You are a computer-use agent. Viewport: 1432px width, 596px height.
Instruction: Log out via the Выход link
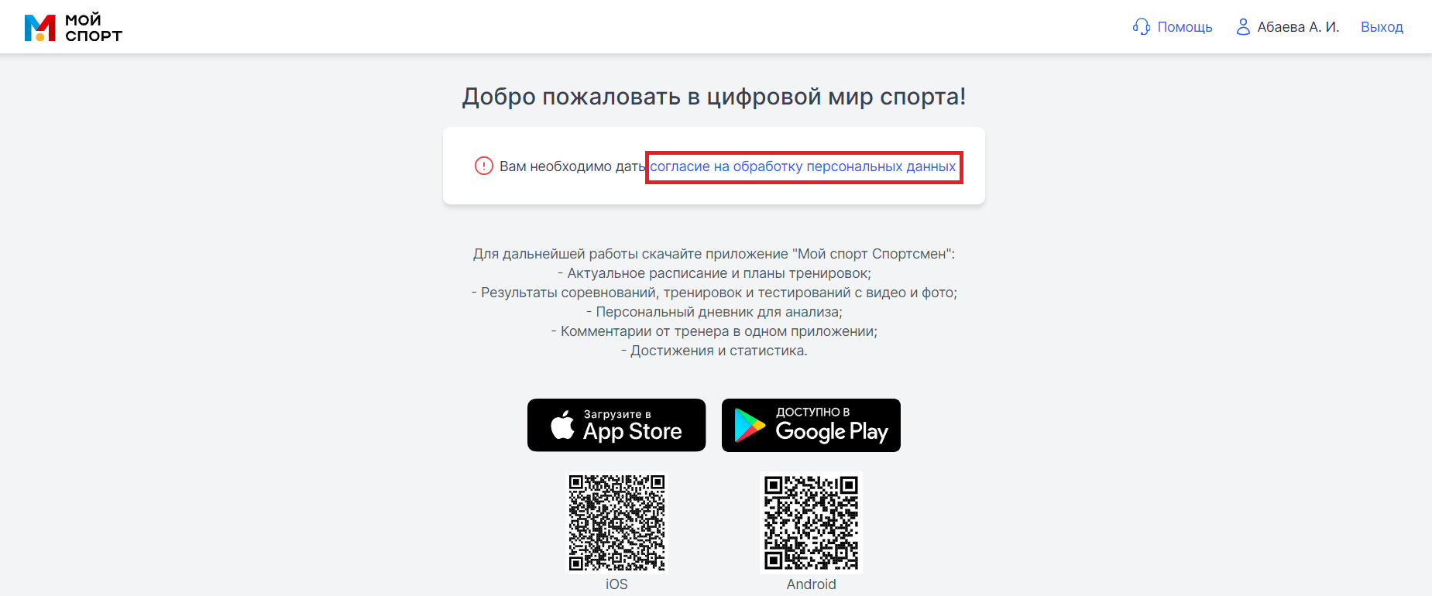click(1382, 27)
